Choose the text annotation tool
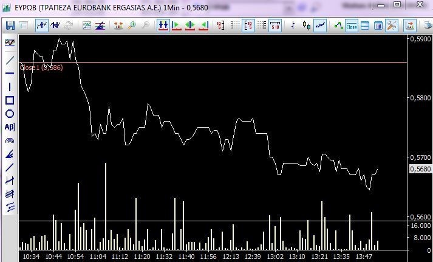Screen dimensions: 433x262 tap(10, 127)
